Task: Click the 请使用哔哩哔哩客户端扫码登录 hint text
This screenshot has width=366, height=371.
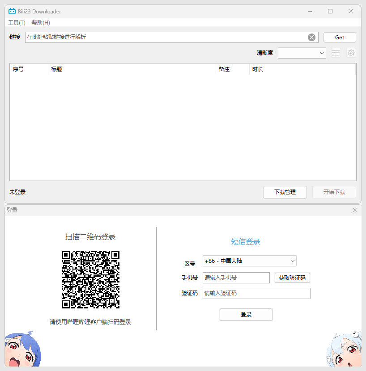Action: click(90, 322)
